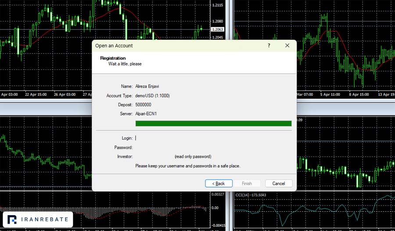Image resolution: width=395 pixels, height=231 pixels.
Task: Click the 'Password:' field label
Action: (x=123, y=148)
